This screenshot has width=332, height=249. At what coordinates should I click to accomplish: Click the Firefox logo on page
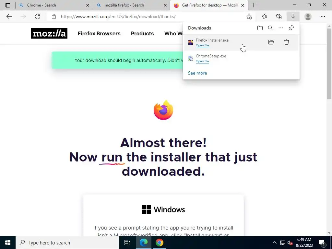tap(163, 110)
